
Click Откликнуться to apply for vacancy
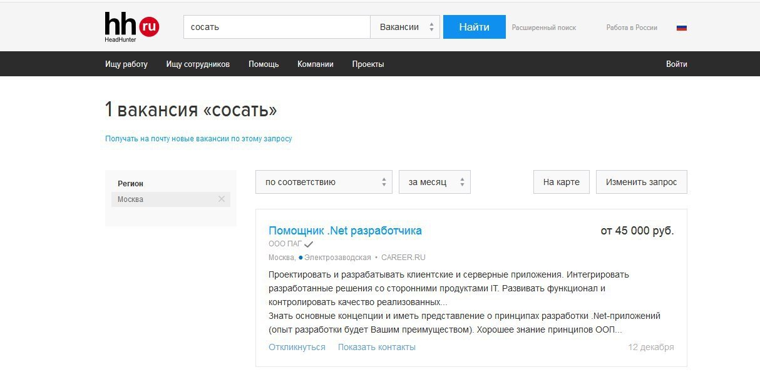(297, 347)
